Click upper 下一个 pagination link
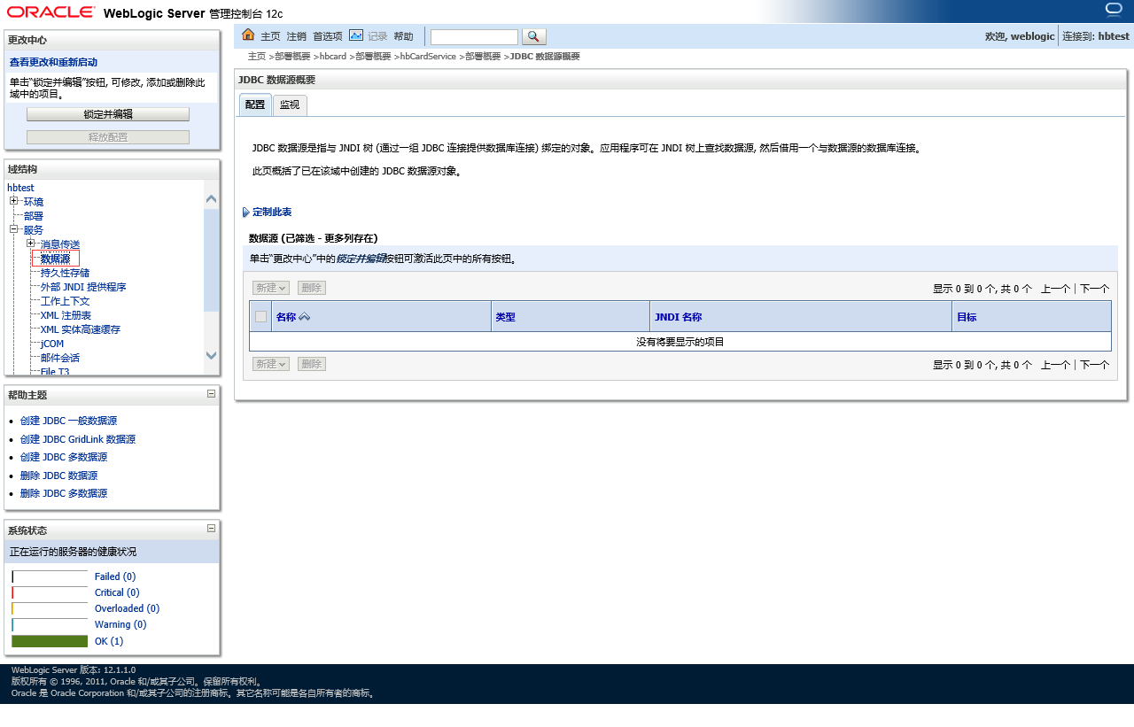 [x=1094, y=289]
